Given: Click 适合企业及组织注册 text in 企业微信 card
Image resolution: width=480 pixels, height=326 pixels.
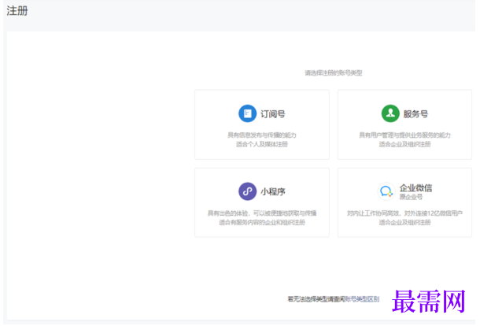Looking at the screenshot, I should [404, 222].
